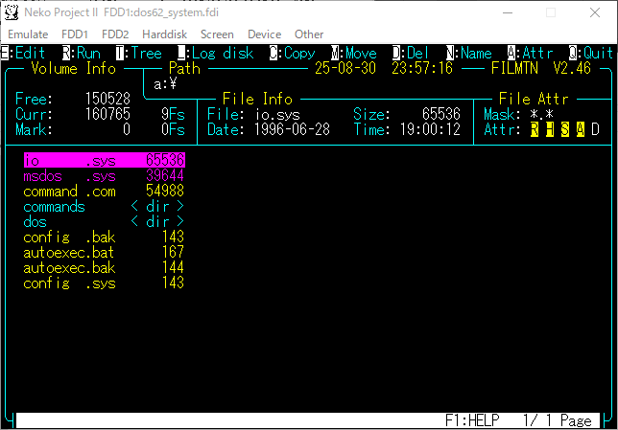Open the Emulate menu
Screen dimensions: 618x430
click(28, 34)
